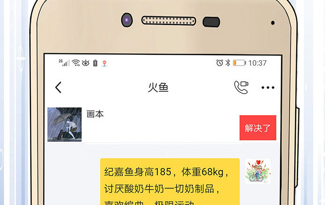This screenshot has height=205, width=328.
Task: Tap the 2G cellular signal bars
Action: tap(64, 62)
